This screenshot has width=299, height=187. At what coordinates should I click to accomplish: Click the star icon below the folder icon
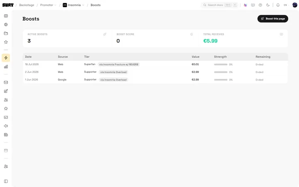pyautogui.click(x=6, y=42)
